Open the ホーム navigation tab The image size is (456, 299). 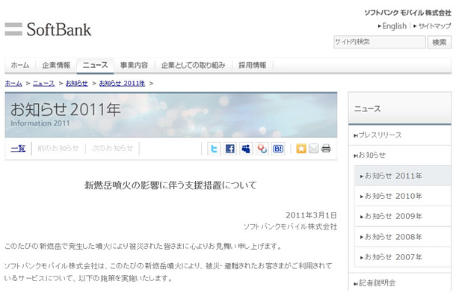pos(20,65)
